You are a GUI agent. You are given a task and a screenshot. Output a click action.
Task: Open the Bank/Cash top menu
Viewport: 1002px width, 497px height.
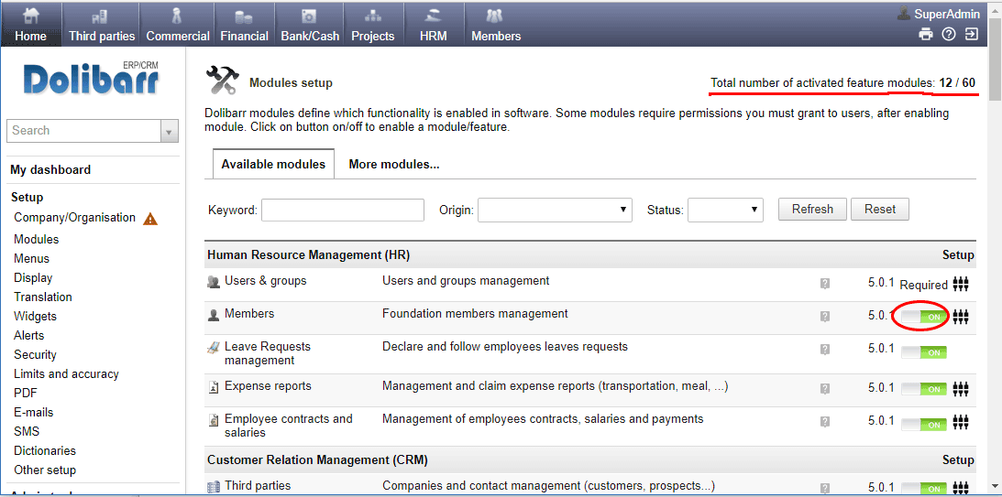point(310,24)
